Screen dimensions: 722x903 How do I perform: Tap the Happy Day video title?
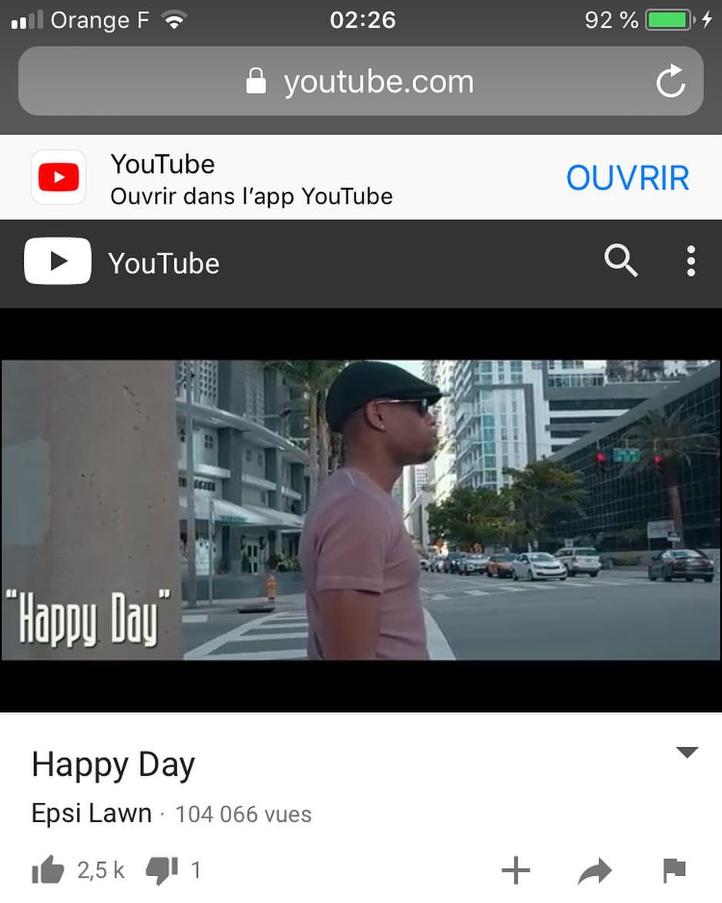(113, 766)
